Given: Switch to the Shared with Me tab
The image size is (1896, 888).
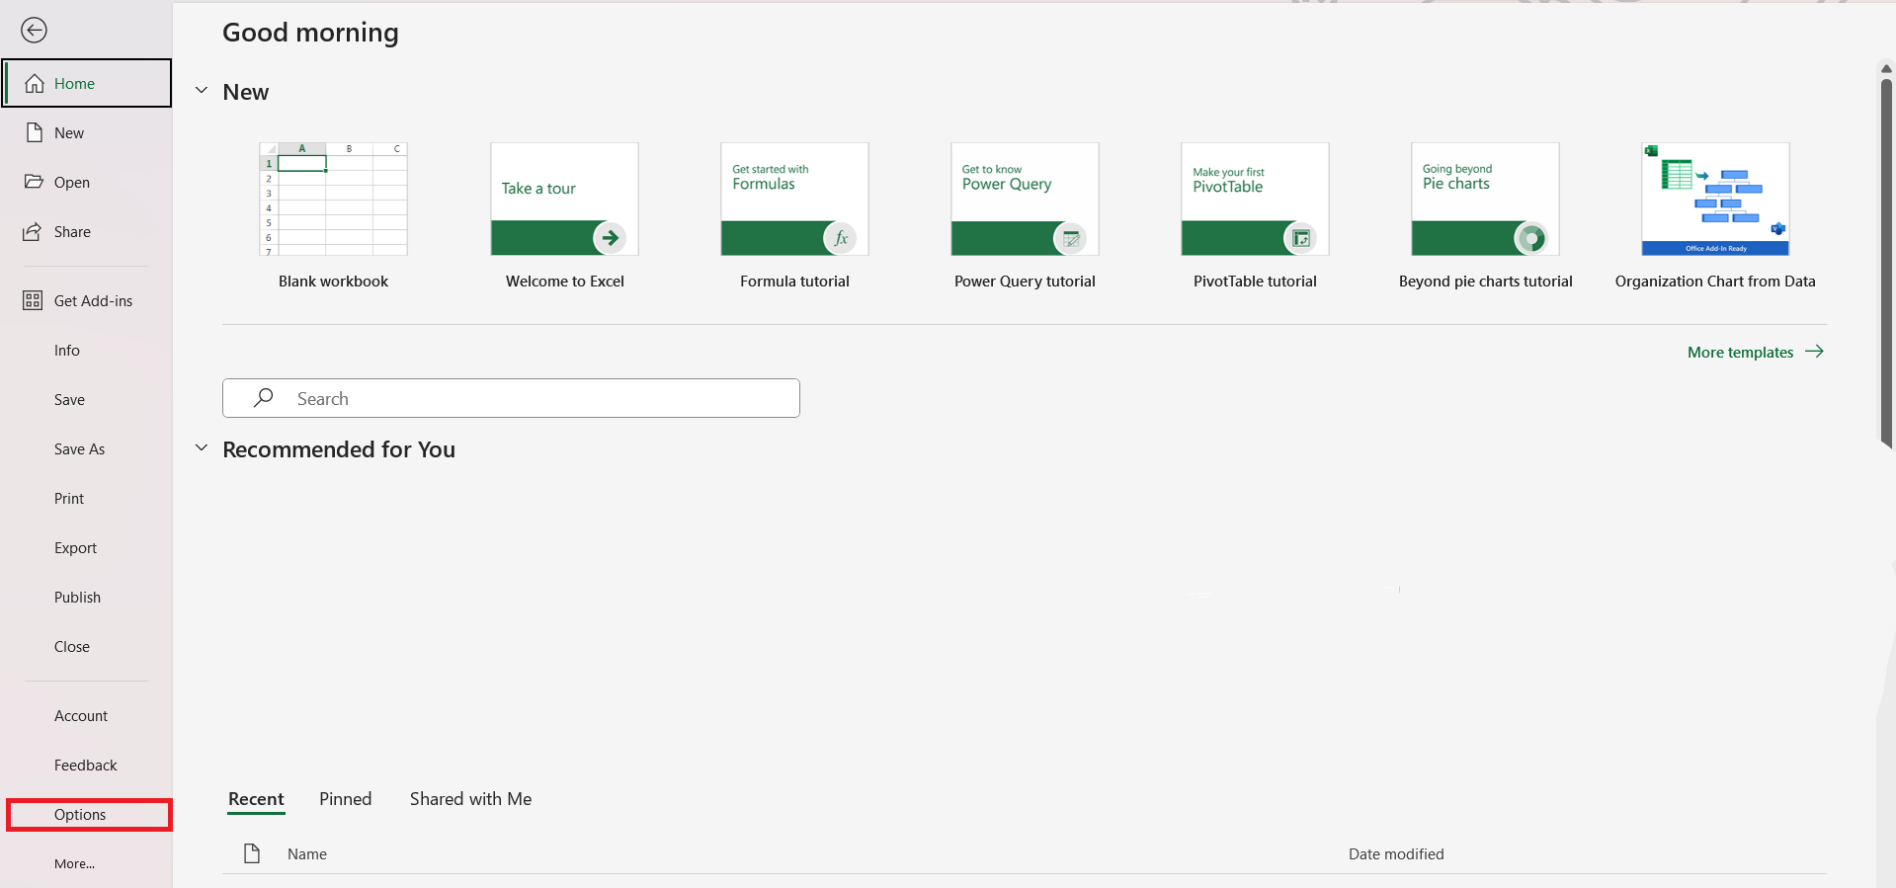Looking at the screenshot, I should (470, 799).
